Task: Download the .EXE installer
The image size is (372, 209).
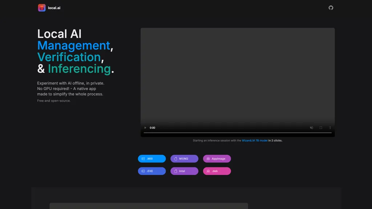Action: [152, 171]
